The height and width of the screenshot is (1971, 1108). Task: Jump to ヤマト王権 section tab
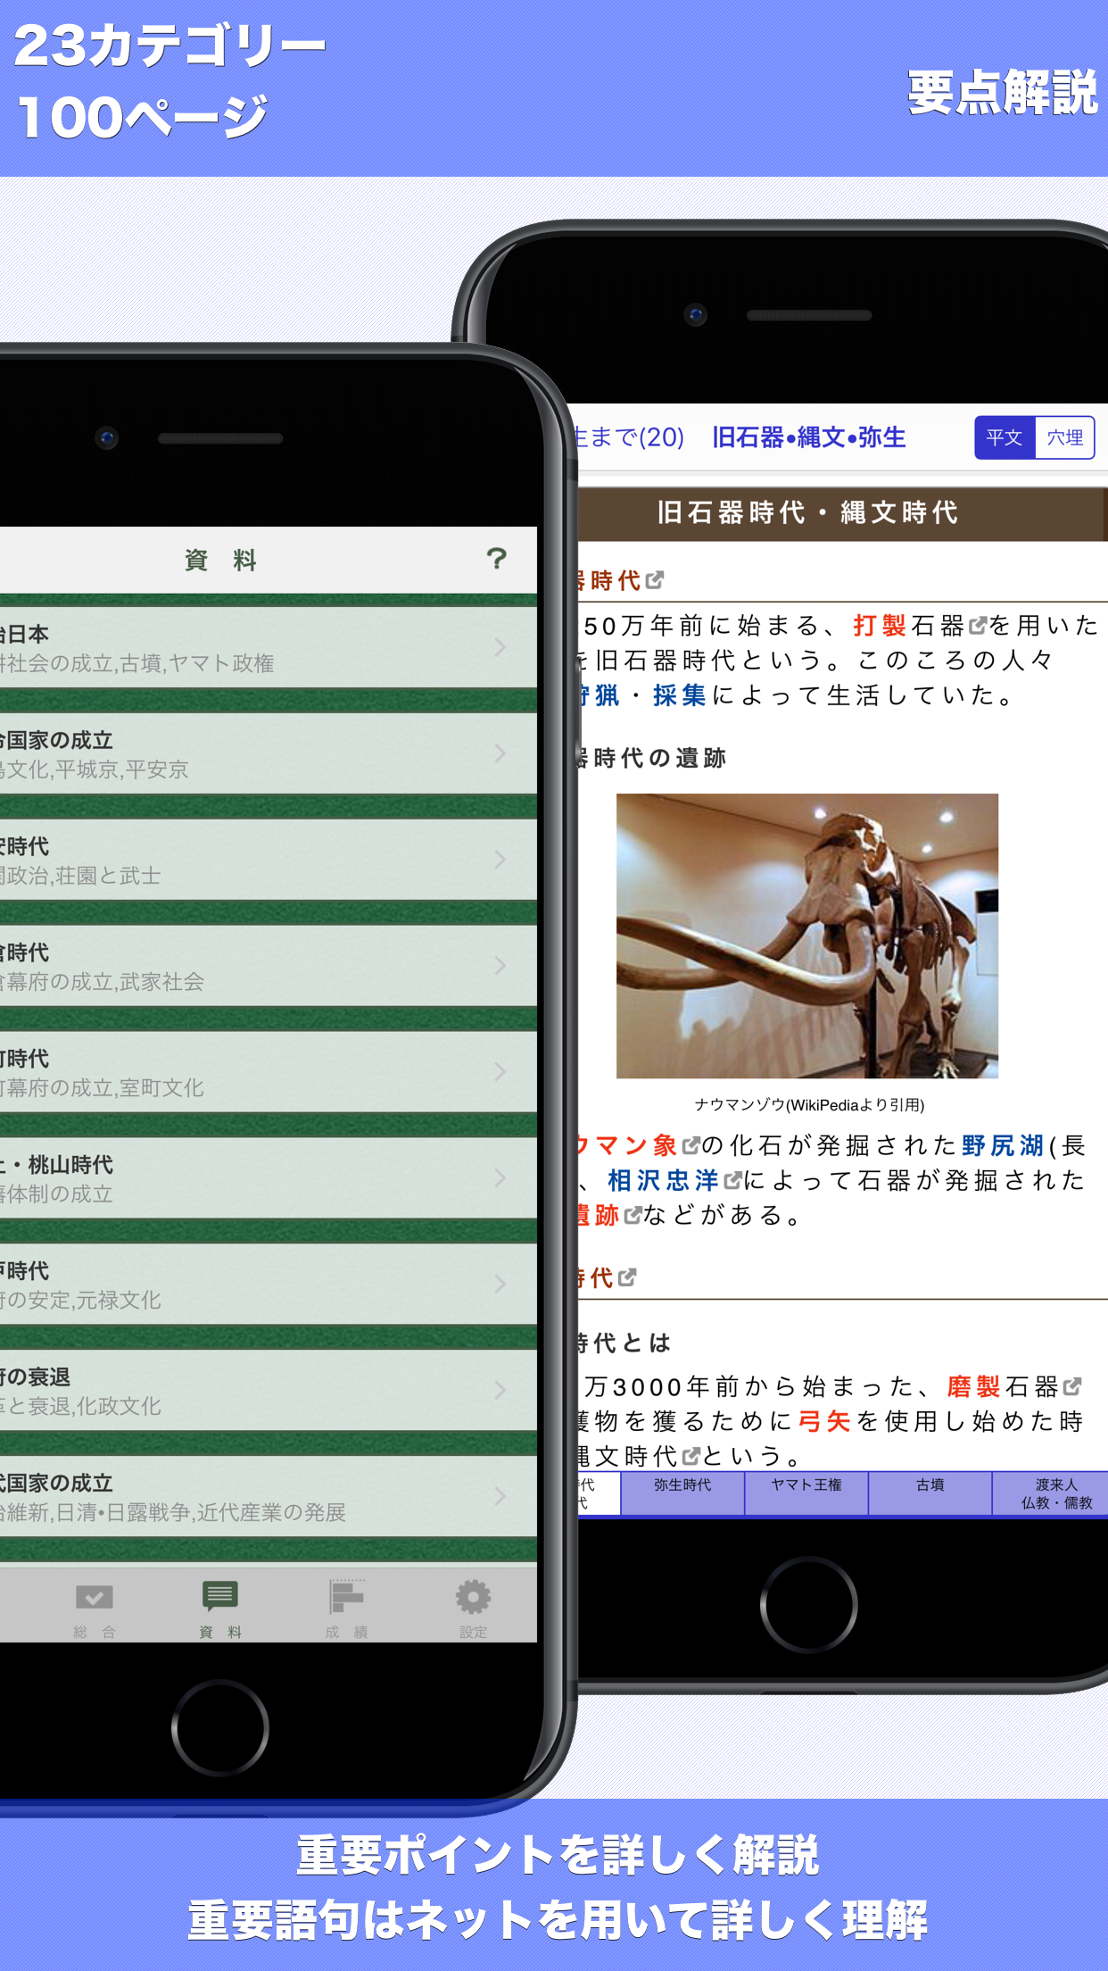click(806, 1493)
